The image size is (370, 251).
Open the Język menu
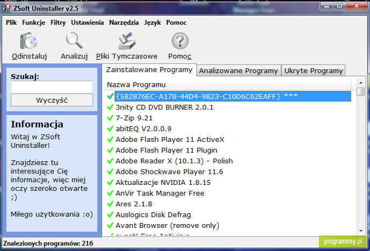click(152, 23)
